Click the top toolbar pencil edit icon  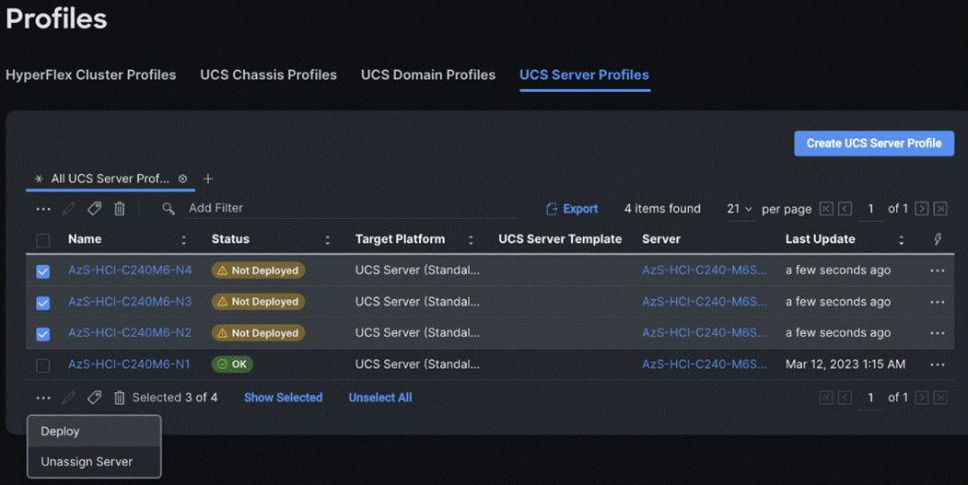pyautogui.click(x=69, y=209)
